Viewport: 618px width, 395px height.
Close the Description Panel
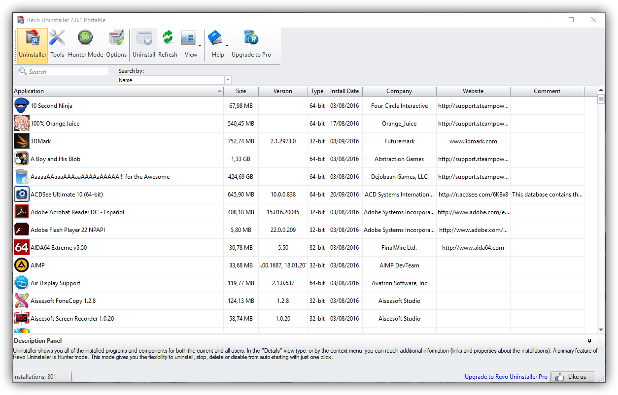(599, 341)
